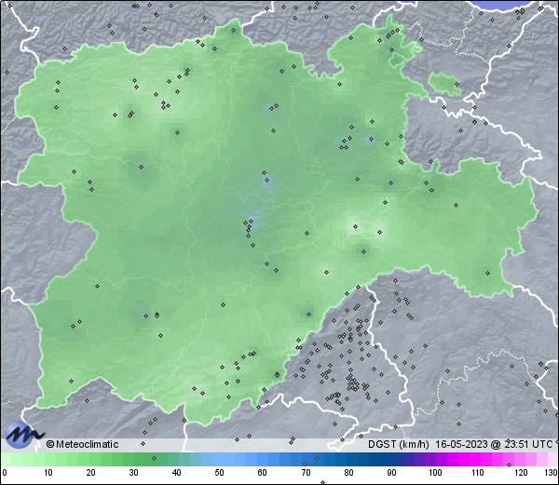Viewport: 559px width, 485px height.
Task: Select the 0 km/h legend label
Action: (4, 473)
